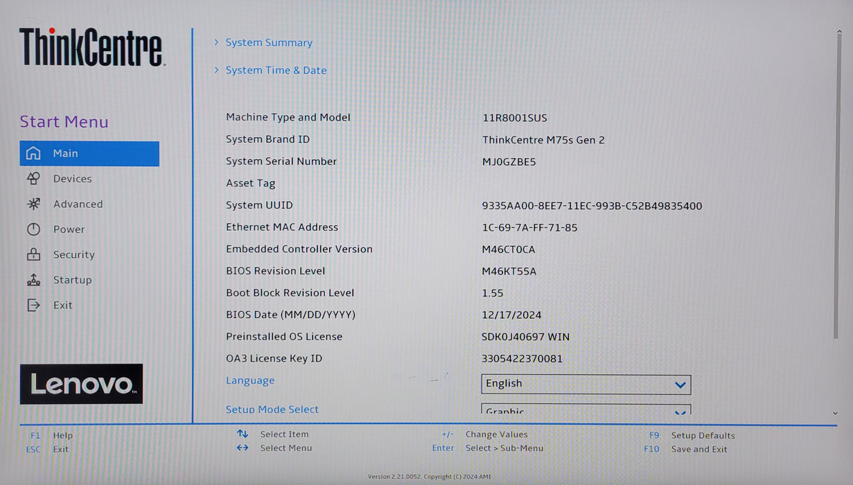This screenshot has height=485, width=853.
Task: Expand the System Time & Date chevron
Action: pos(216,70)
